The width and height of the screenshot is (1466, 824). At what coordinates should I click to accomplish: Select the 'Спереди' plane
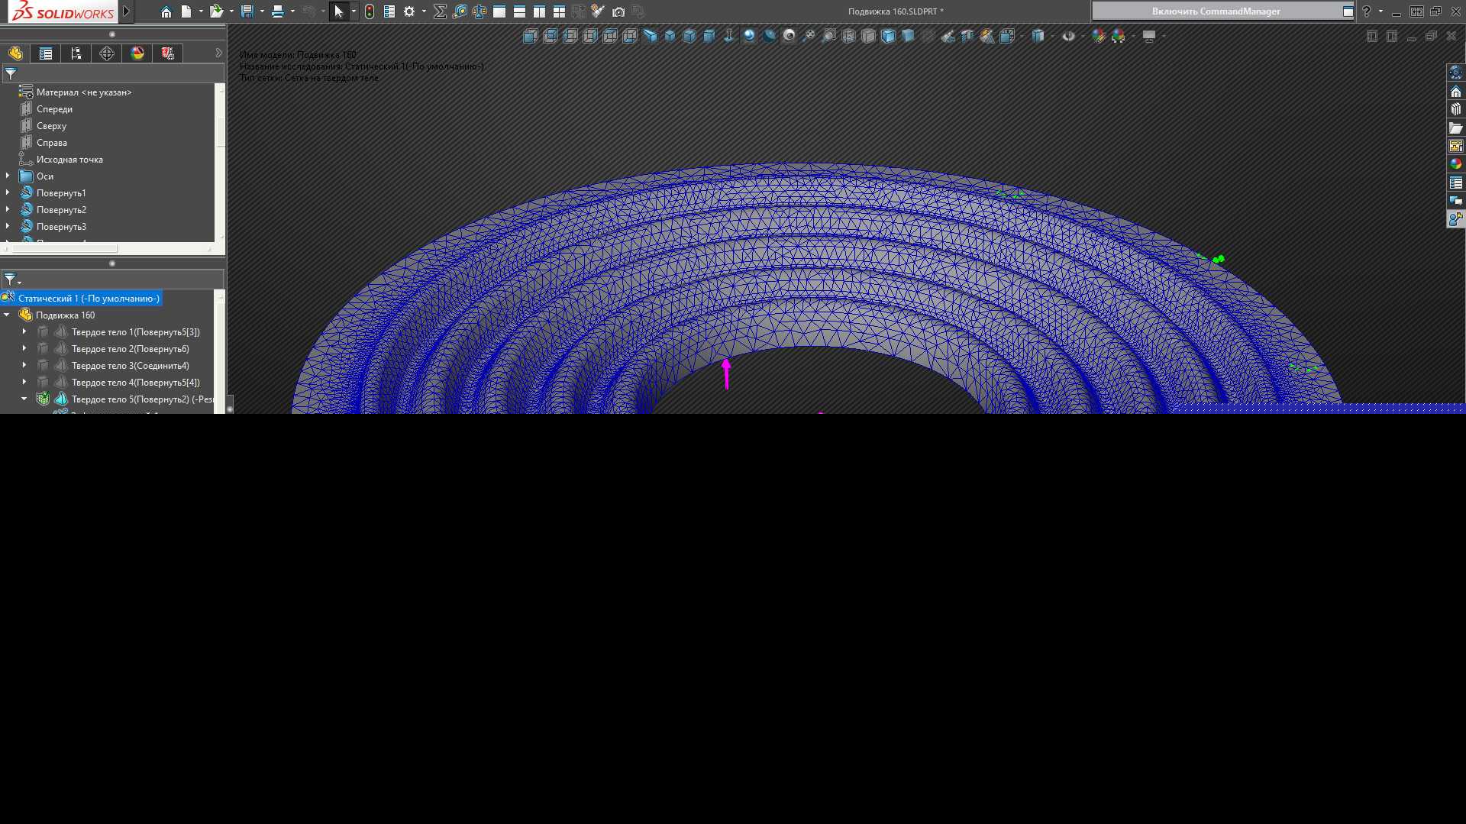click(54, 109)
